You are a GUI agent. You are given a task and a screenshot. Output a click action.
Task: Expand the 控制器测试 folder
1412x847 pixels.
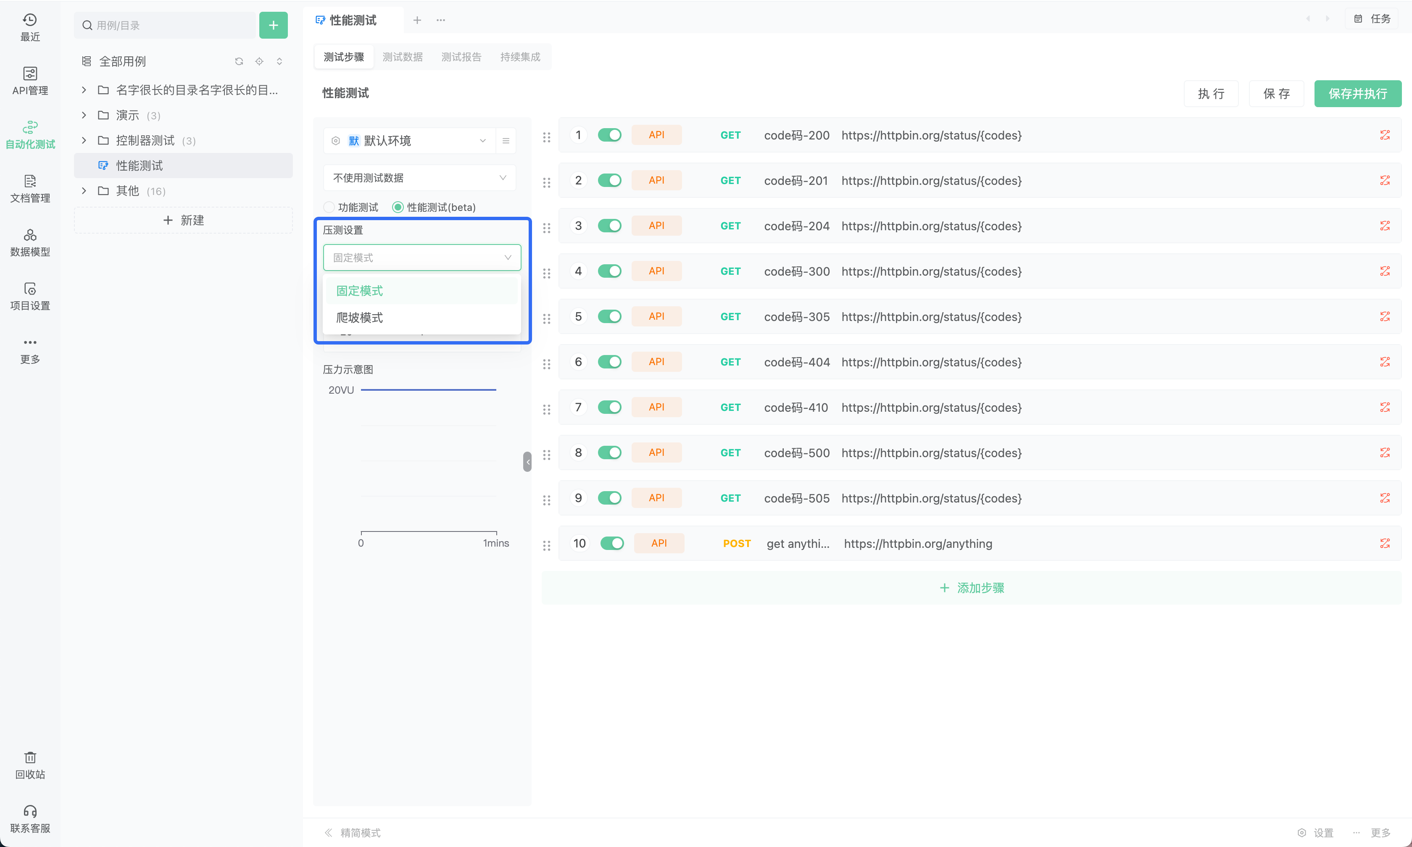coord(84,140)
